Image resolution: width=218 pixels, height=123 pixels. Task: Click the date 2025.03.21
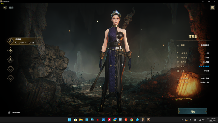click(x=204, y=82)
